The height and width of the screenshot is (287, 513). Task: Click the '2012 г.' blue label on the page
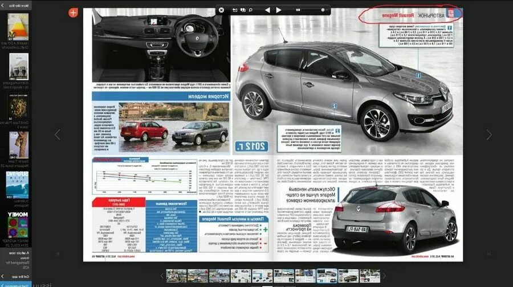click(x=251, y=146)
